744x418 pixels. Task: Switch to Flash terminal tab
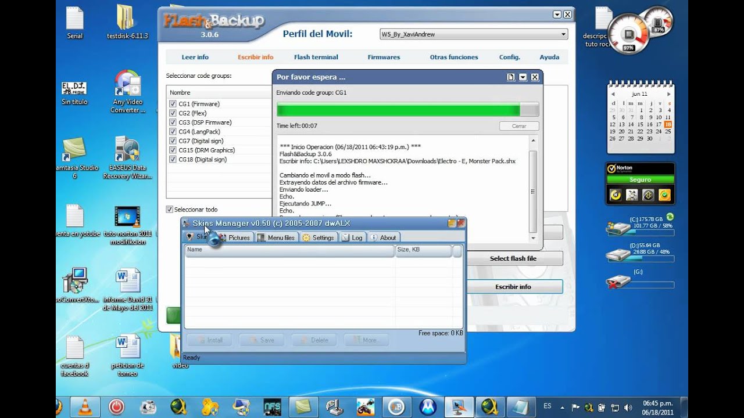[x=316, y=57]
